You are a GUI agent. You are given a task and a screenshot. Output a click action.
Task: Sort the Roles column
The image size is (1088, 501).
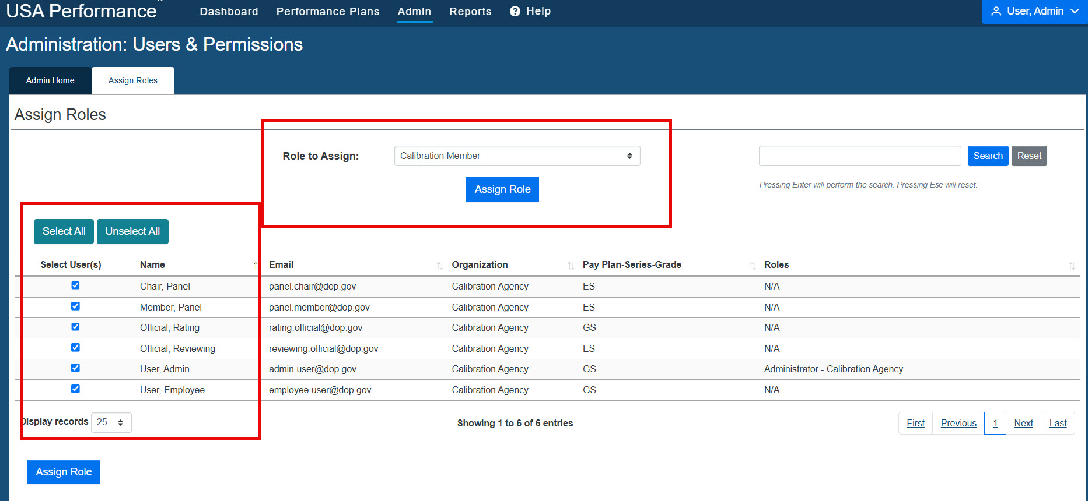click(x=1072, y=266)
